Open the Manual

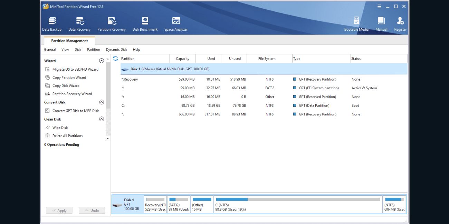coord(381,23)
